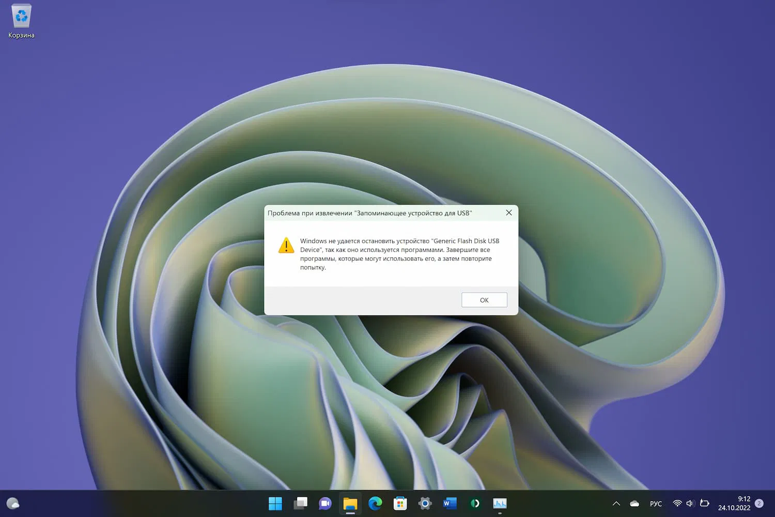
Task: Click the yellow warning icon in the dialog
Action: [286, 246]
